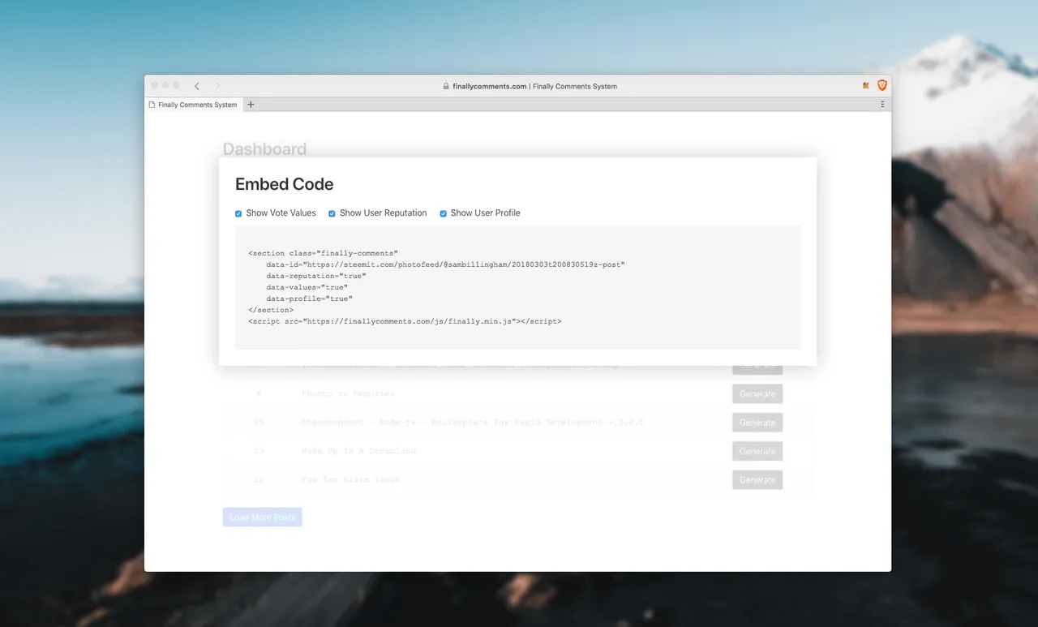
Task: Open the Brave shields lion icon
Action: [x=882, y=85]
